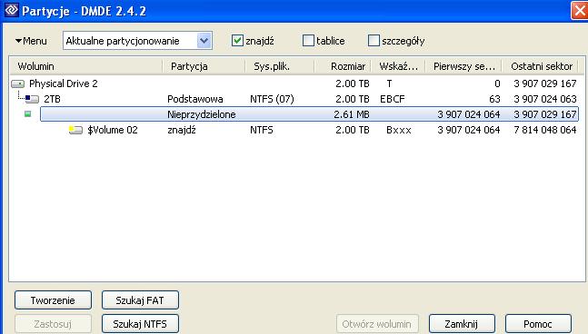Screen dimensions: 588x334
Task: Close the Partycje window
Action: point(580,10)
